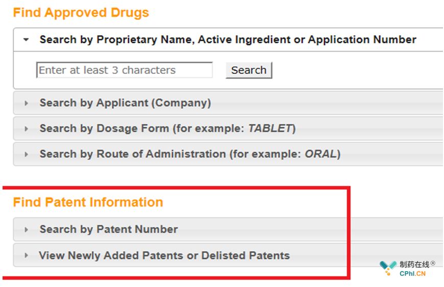Collapse the Proprietary Name search arrow
444x287 pixels.
27,40
